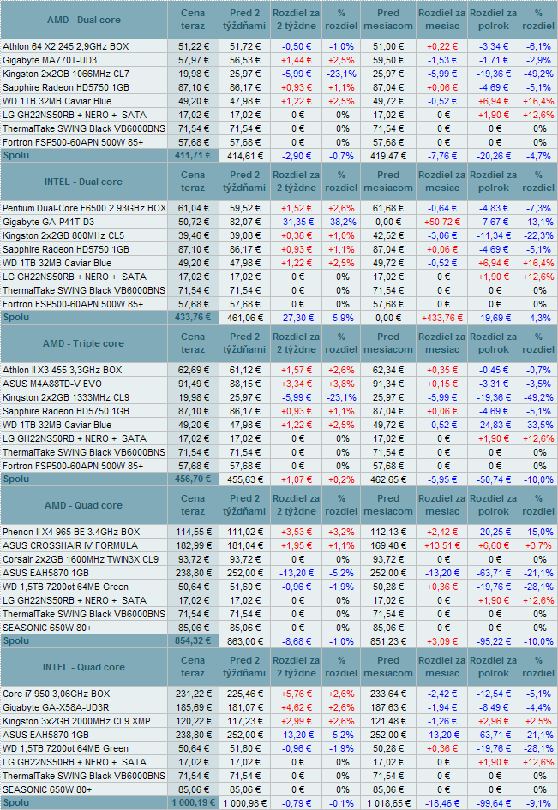Click 'Athlon II X3 455 3,3GHz BOX' product name
The image size is (558, 810).
62,371
